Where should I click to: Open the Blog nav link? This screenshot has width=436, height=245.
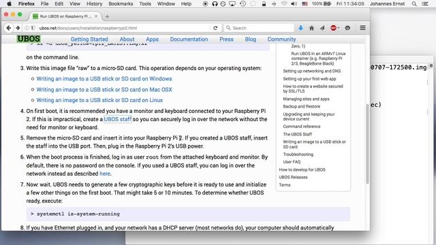coord(251,39)
